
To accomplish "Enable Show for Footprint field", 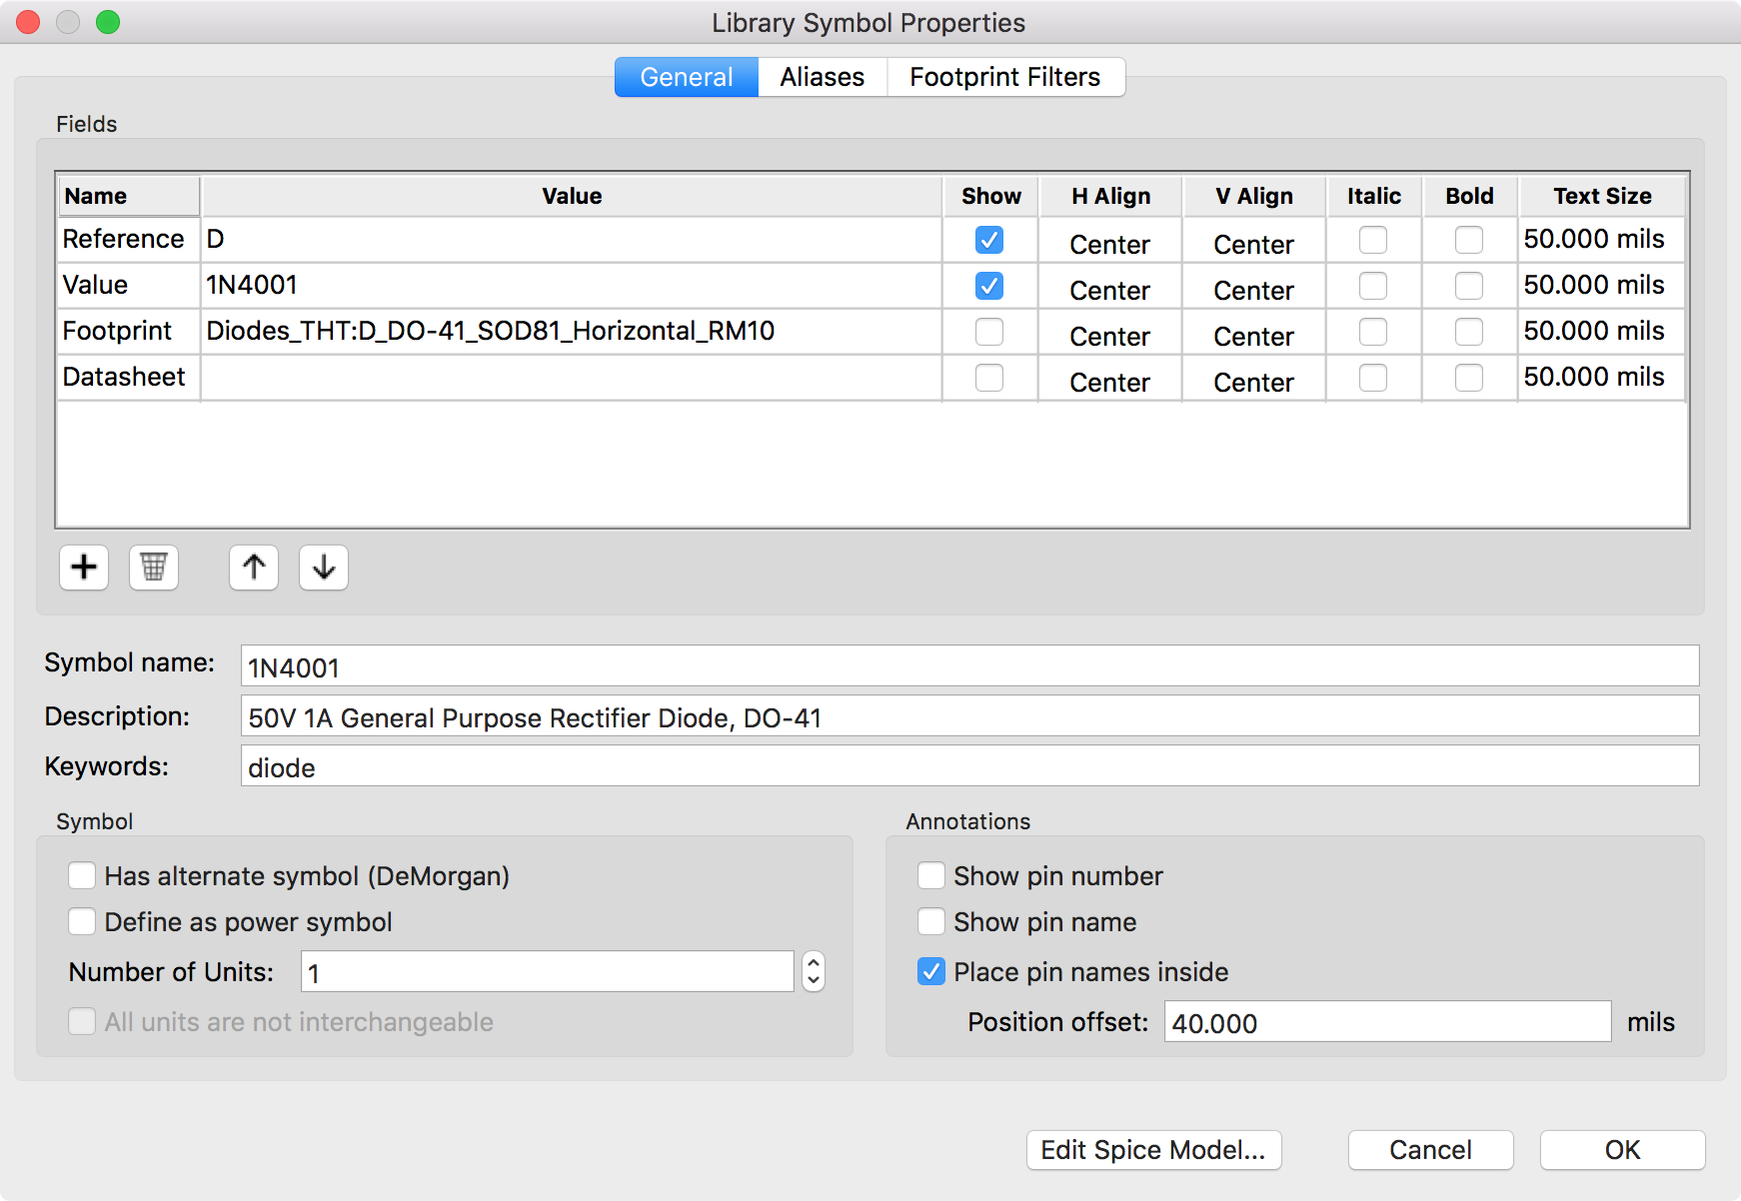I will (x=989, y=332).
